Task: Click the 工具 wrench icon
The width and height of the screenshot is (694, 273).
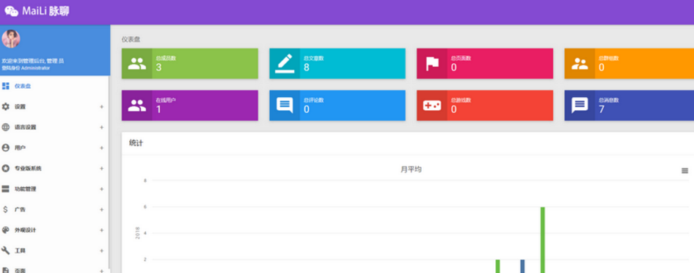Action: pos(6,250)
